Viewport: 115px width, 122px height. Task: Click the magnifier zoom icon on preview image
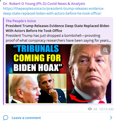[105, 50]
